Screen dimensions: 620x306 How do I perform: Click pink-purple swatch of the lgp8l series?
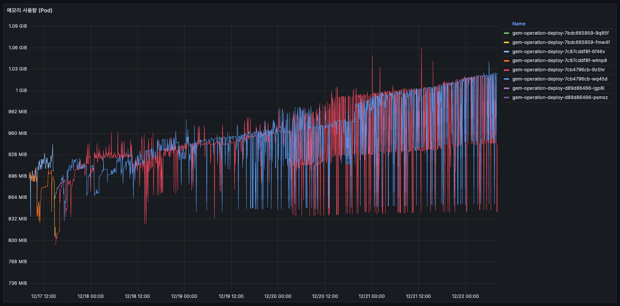point(507,88)
